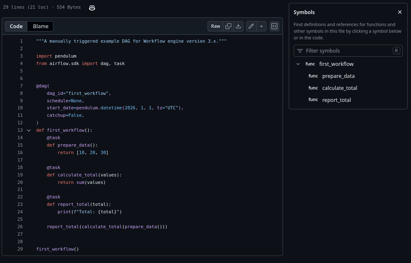Switch to the Blame tab

pyautogui.click(x=41, y=26)
